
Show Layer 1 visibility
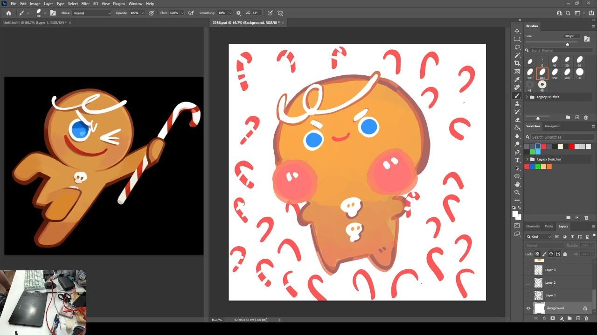(x=528, y=295)
